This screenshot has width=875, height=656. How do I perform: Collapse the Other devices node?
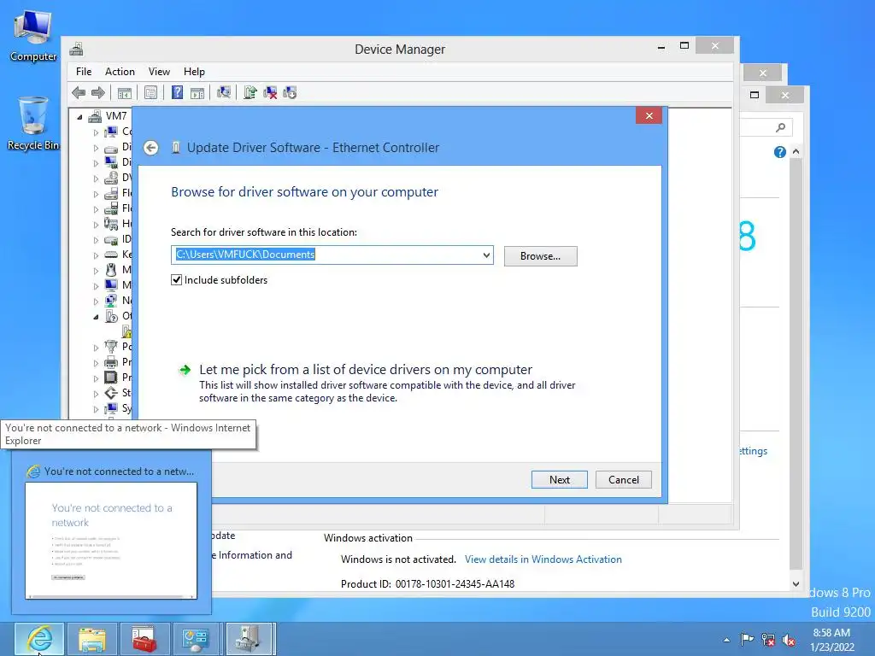(x=96, y=317)
